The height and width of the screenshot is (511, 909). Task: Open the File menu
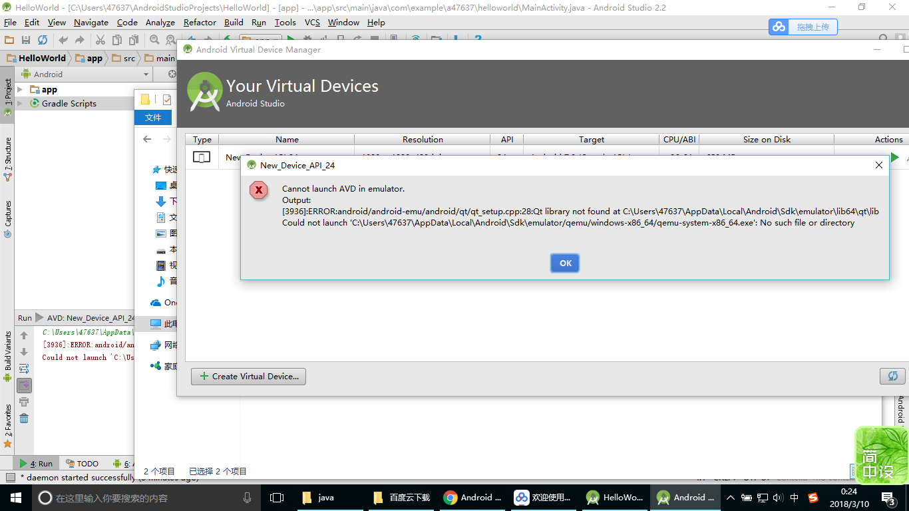click(x=10, y=22)
